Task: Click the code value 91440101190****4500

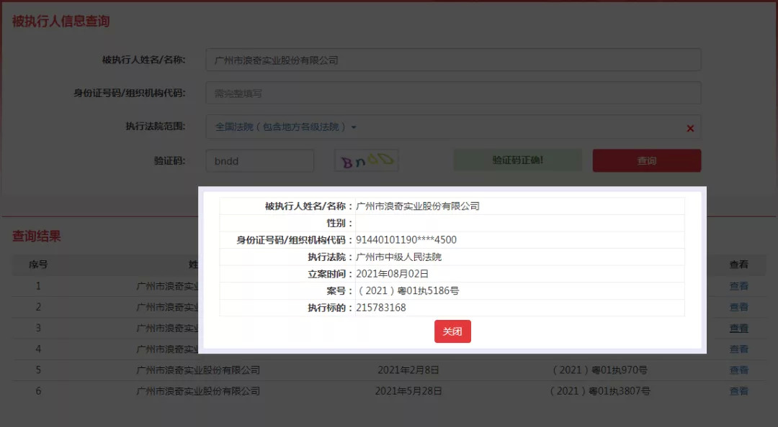Action: tap(406, 240)
